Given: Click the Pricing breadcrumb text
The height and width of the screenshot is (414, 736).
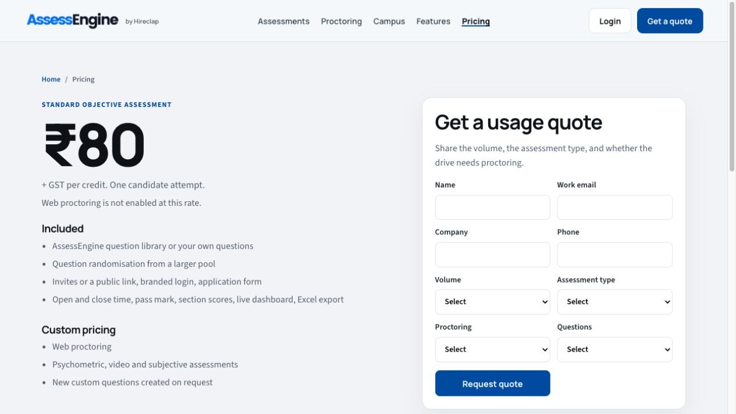Looking at the screenshot, I should tap(83, 79).
